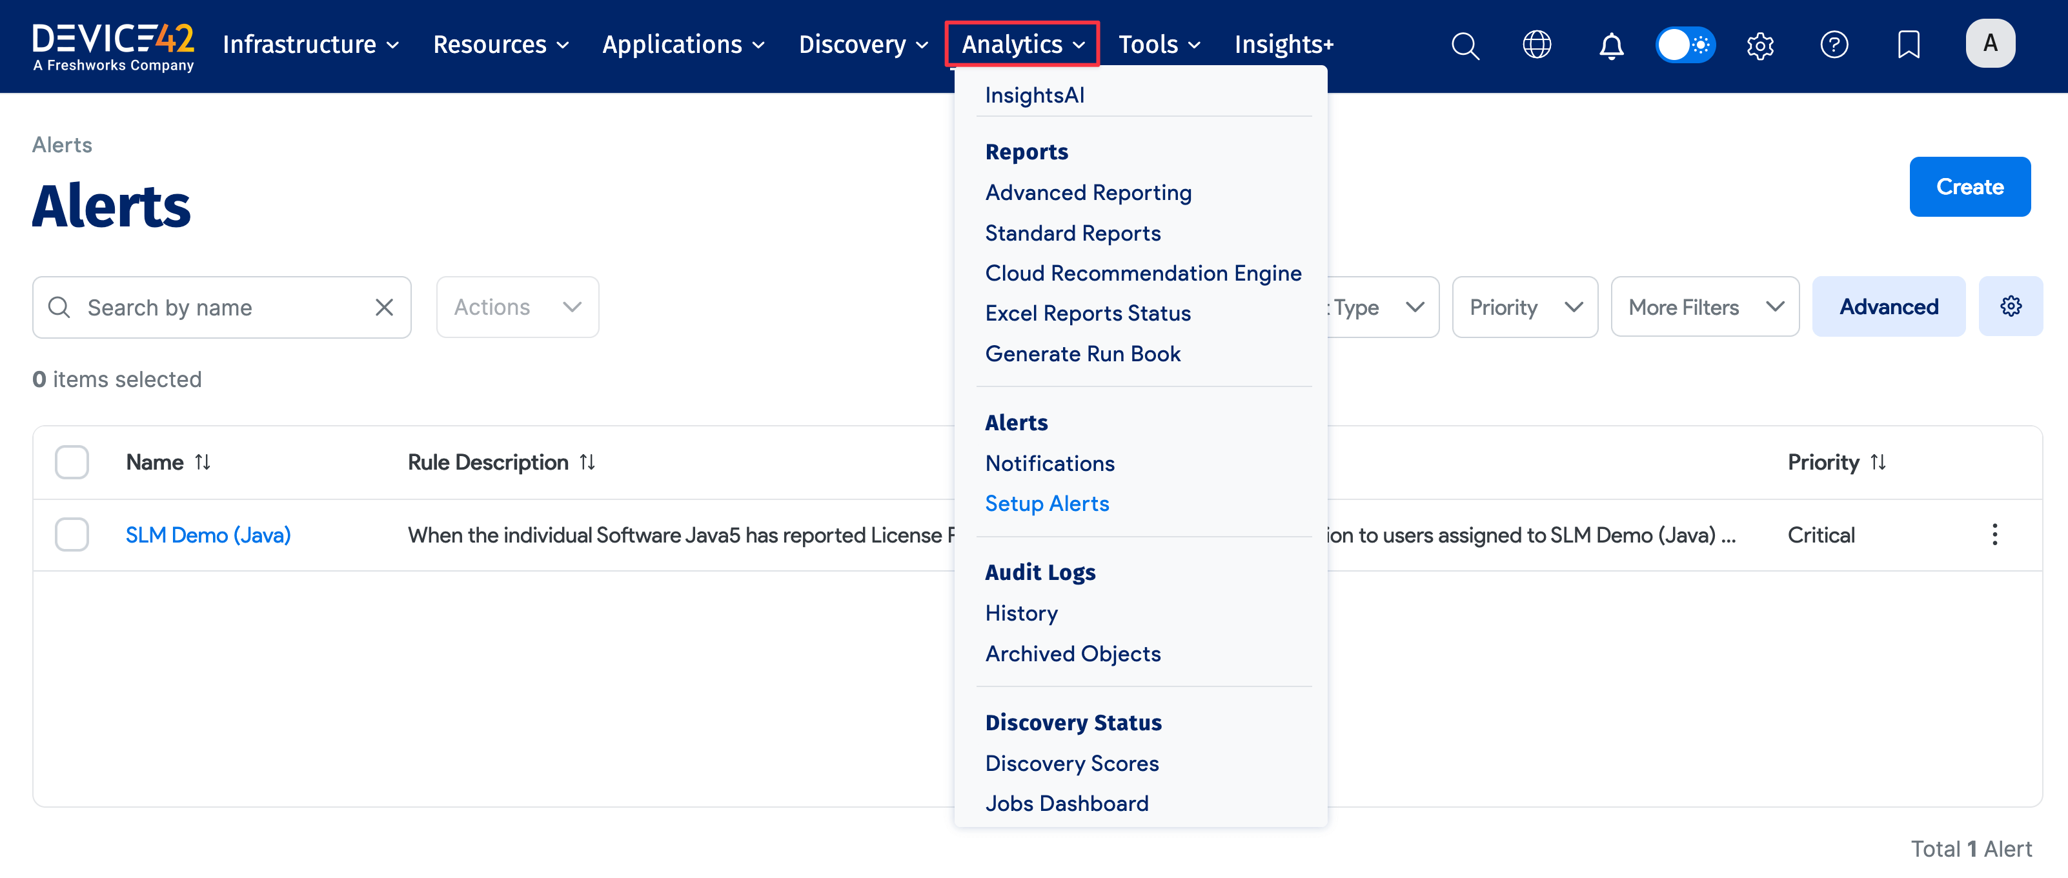Open the Tools dropdown menu
This screenshot has height=878, width=2068.
[1159, 45]
